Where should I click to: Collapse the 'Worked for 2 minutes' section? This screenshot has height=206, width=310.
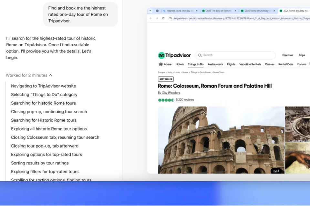(50, 75)
